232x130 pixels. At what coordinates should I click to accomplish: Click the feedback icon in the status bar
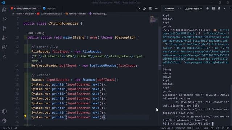pyautogui.click(x=223, y=128)
